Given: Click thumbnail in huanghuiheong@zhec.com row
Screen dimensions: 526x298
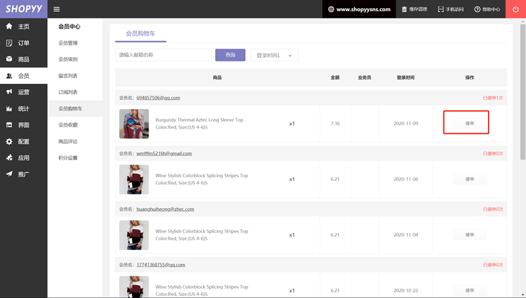Looking at the screenshot, I should tap(134, 235).
